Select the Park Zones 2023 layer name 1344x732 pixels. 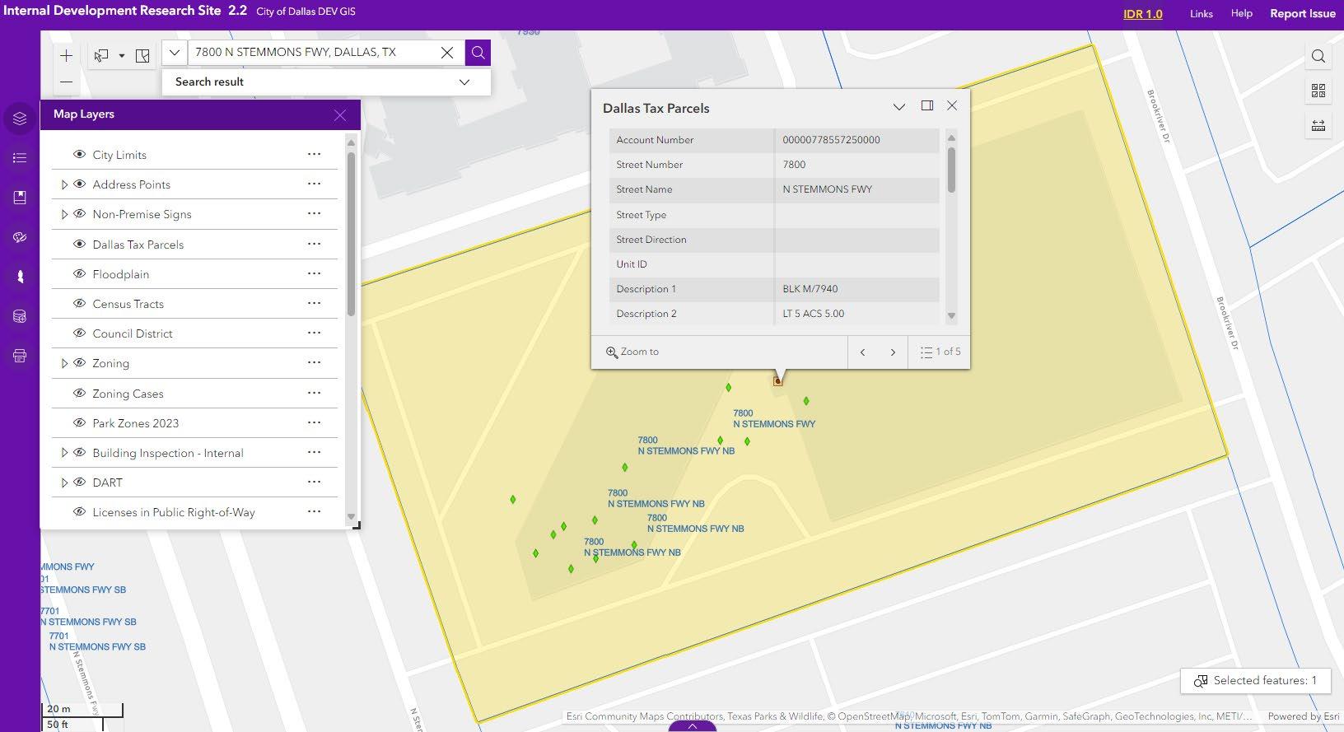click(x=136, y=423)
